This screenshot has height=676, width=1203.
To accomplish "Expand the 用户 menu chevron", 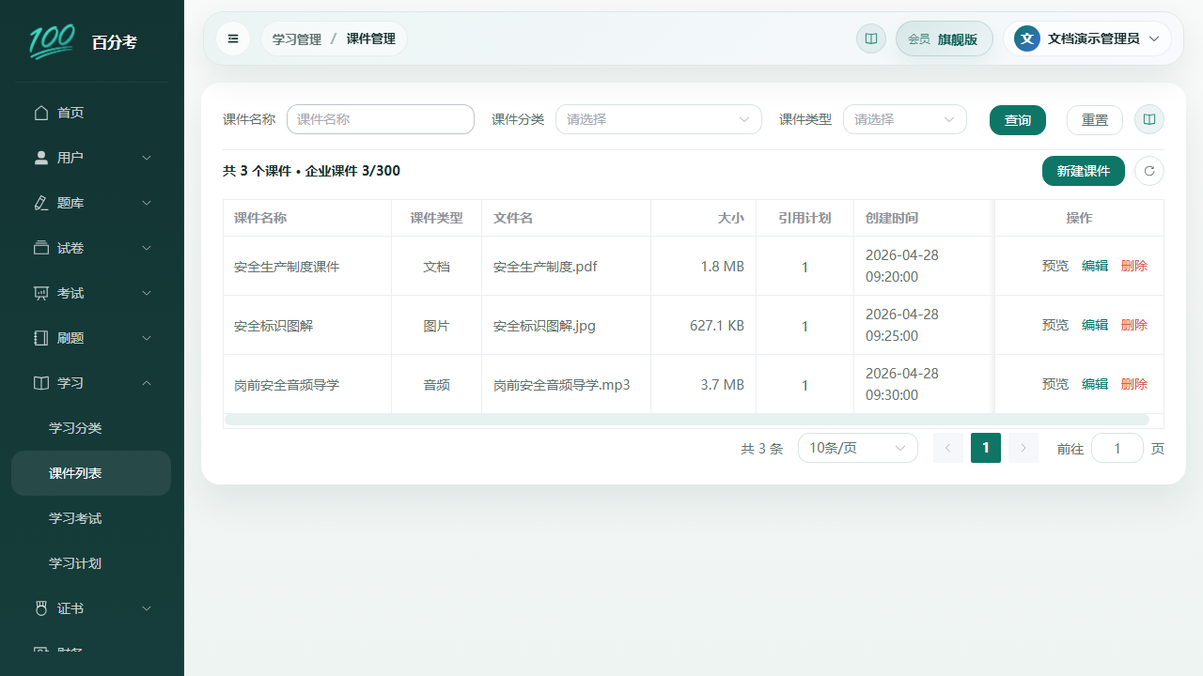I will coord(147,158).
